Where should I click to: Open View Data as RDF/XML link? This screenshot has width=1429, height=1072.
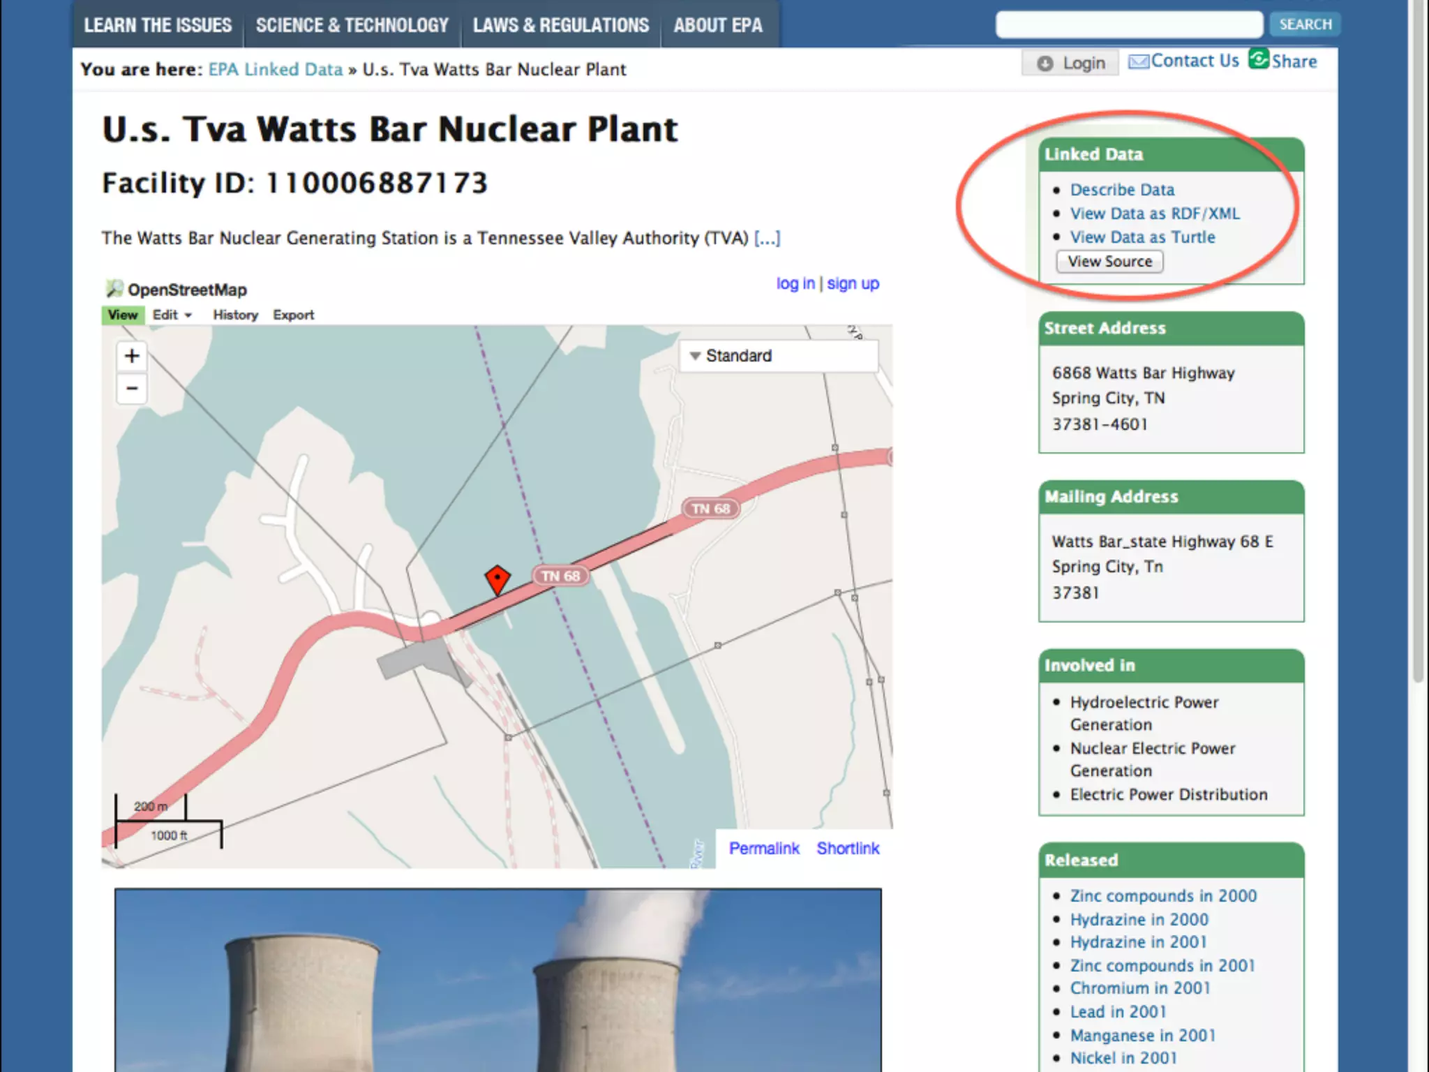[x=1155, y=214]
